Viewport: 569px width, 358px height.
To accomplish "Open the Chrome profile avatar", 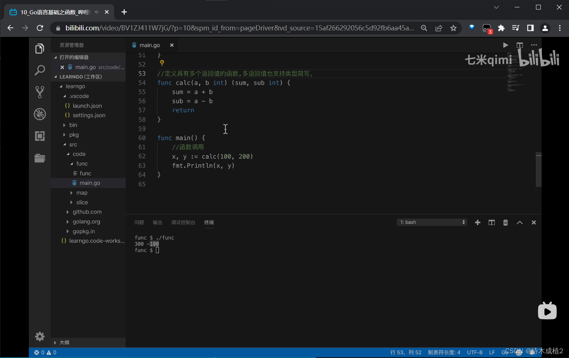I will (545, 28).
